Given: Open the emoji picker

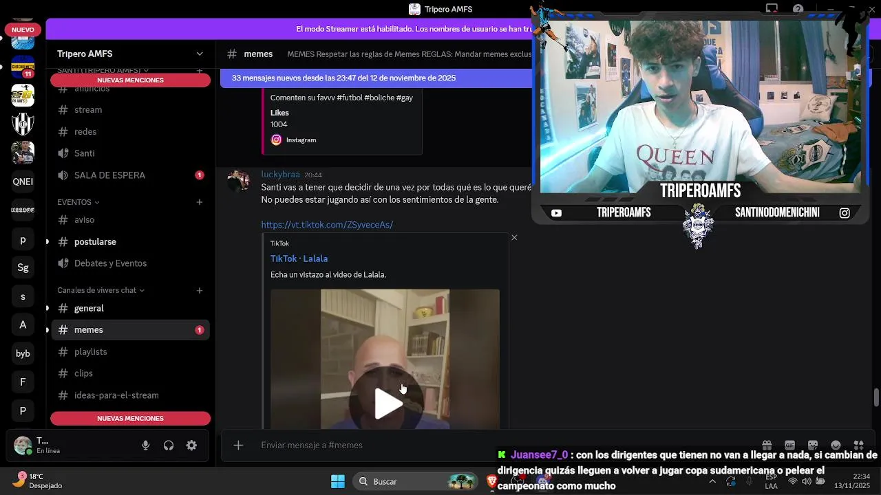Looking at the screenshot, I should (x=836, y=445).
